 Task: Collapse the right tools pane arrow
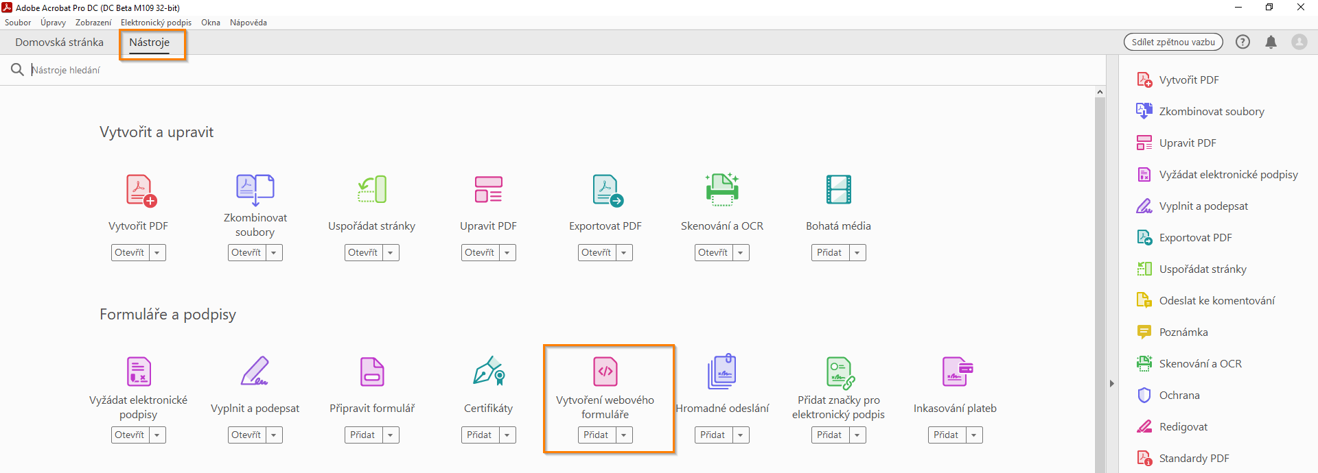[x=1112, y=384]
